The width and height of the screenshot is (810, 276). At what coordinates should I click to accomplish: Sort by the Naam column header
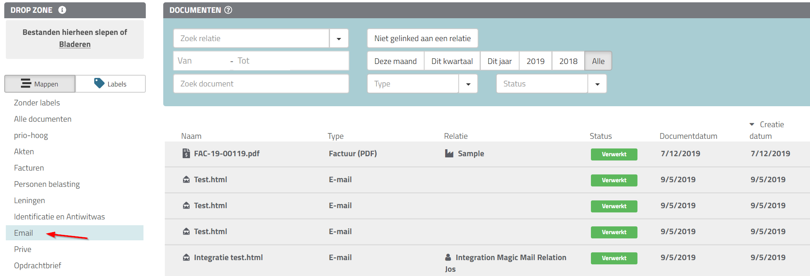191,136
